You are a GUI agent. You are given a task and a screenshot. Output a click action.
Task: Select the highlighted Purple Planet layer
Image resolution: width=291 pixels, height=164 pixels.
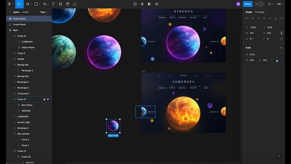pyautogui.click(x=29, y=19)
